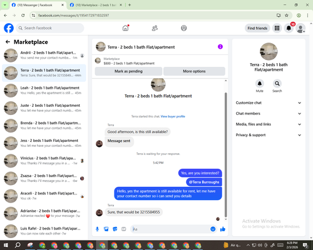The image size is (313, 250).
Task: Bookmark this page with the star icon
Action: tap(287, 16)
